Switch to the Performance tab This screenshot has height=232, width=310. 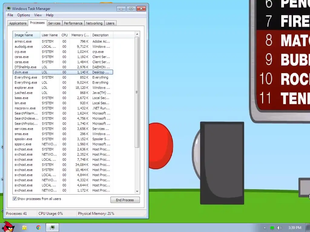pyautogui.click(x=73, y=23)
